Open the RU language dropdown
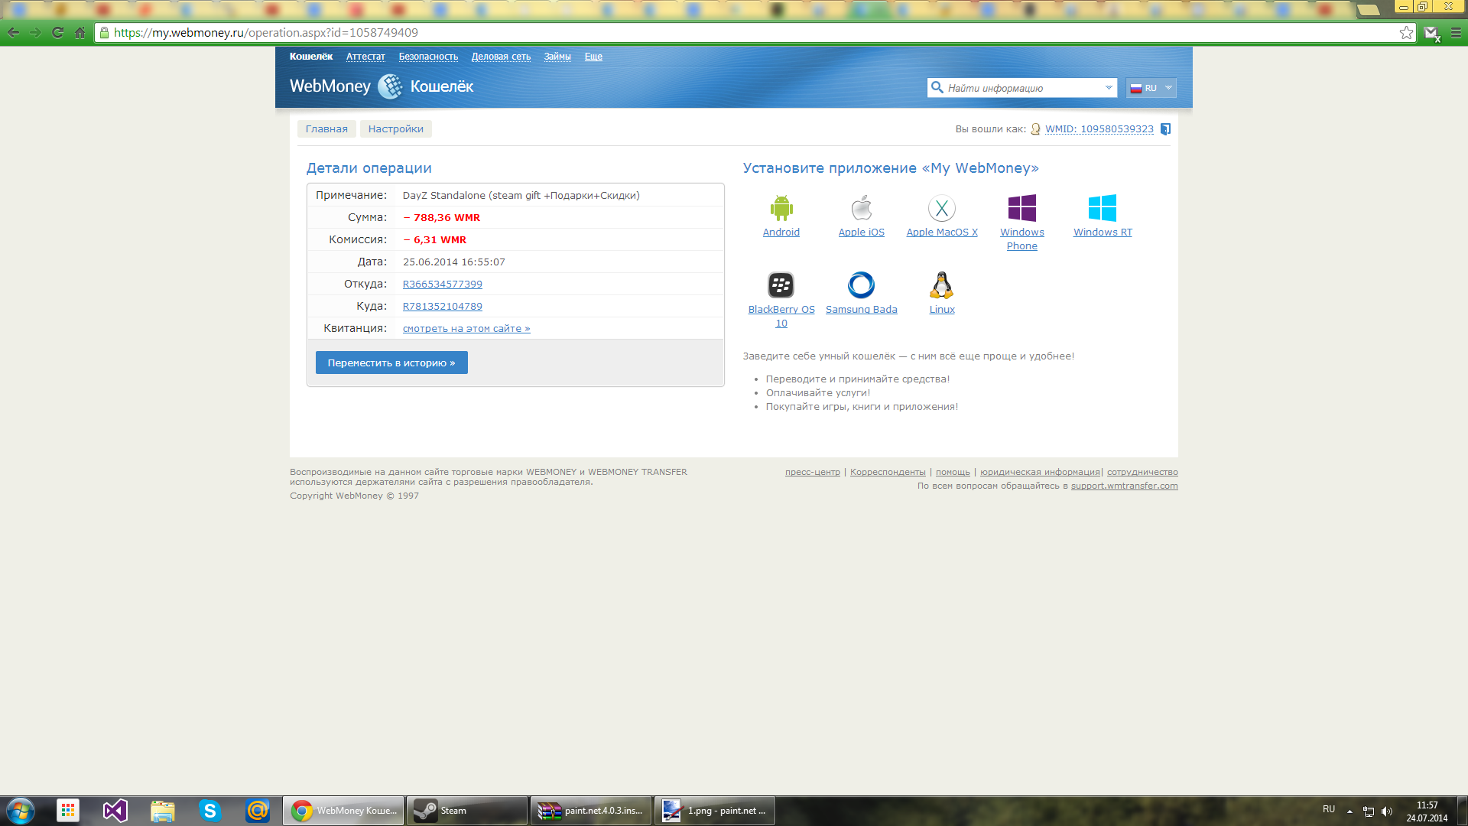This screenshot has width=1468, height=826. point(1151,88)
